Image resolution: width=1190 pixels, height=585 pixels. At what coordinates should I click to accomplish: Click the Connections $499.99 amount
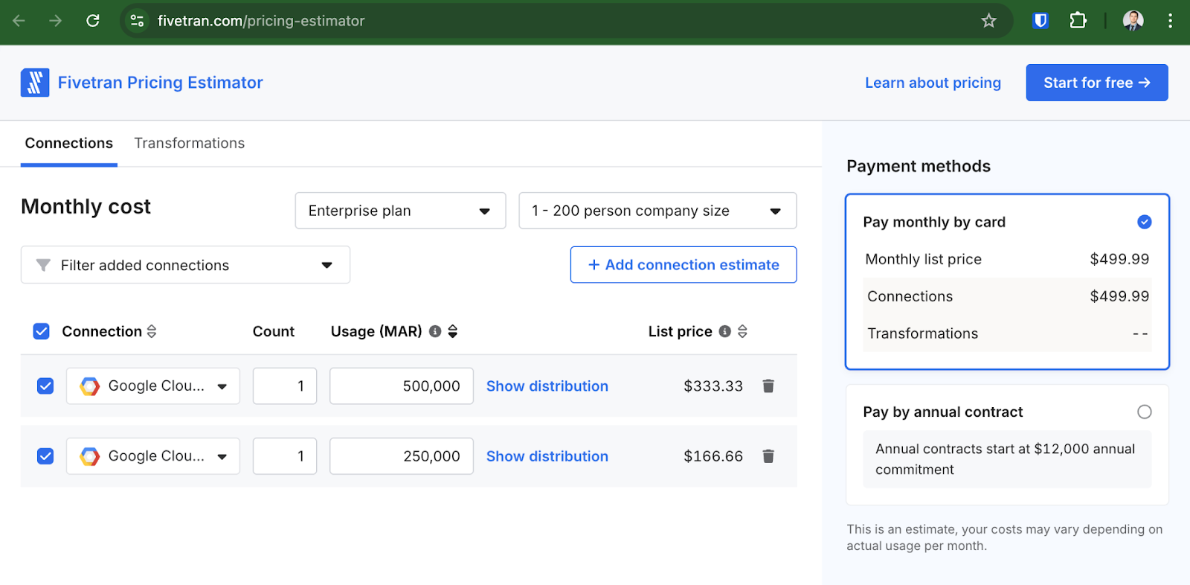tap(1119, 296)
